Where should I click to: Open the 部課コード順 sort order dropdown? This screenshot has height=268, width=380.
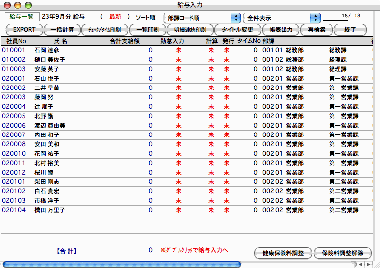(202, 18)
